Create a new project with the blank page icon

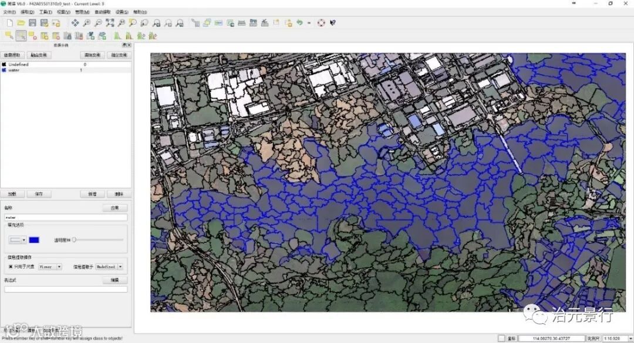pos(10,23)
